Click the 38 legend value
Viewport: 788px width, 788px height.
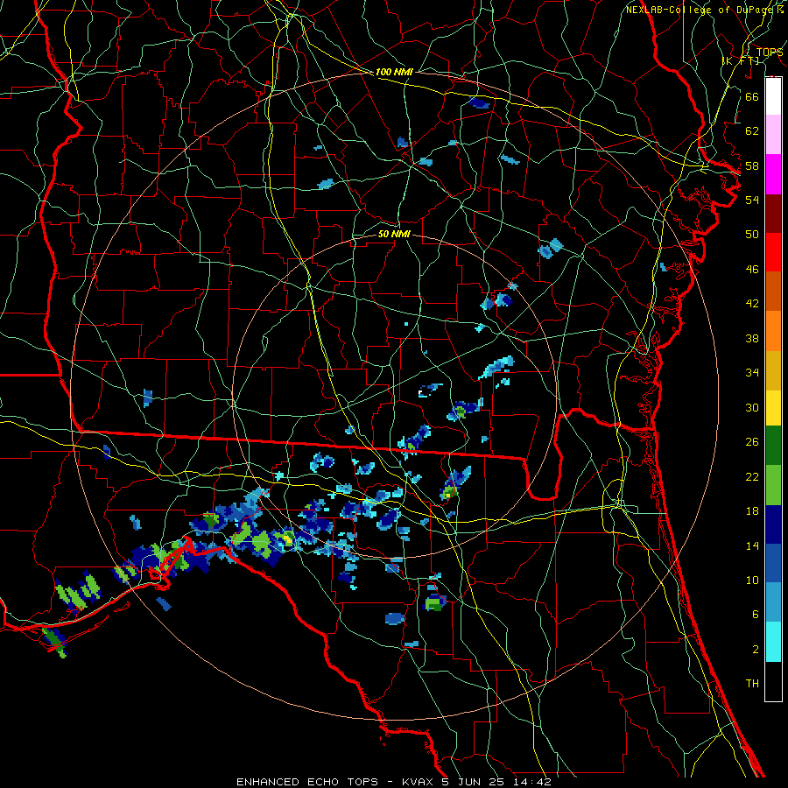click(x=752, y=339)
